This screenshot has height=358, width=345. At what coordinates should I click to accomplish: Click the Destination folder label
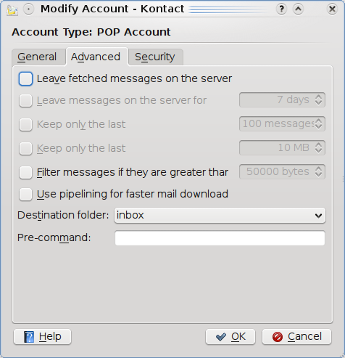click(x=63, y=215)
